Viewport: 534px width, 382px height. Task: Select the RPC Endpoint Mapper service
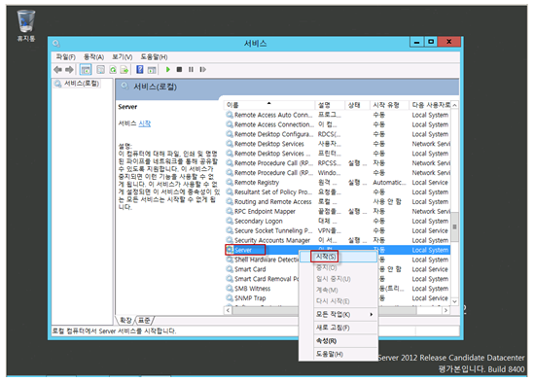click(338, 212)
